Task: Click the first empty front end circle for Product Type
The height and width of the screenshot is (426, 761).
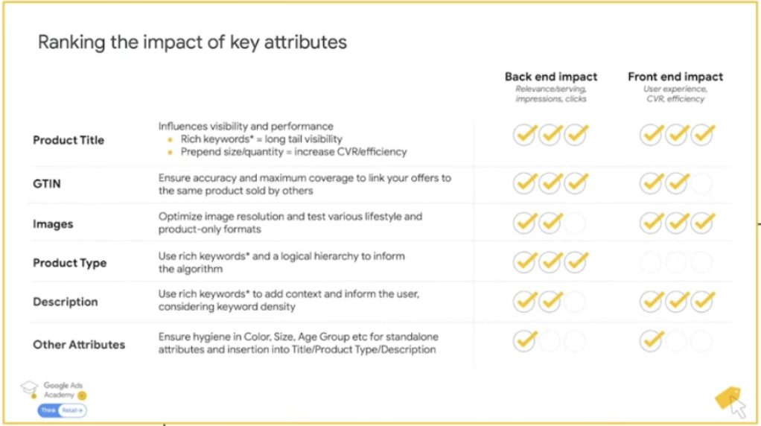Action: [x=650, y=262]
